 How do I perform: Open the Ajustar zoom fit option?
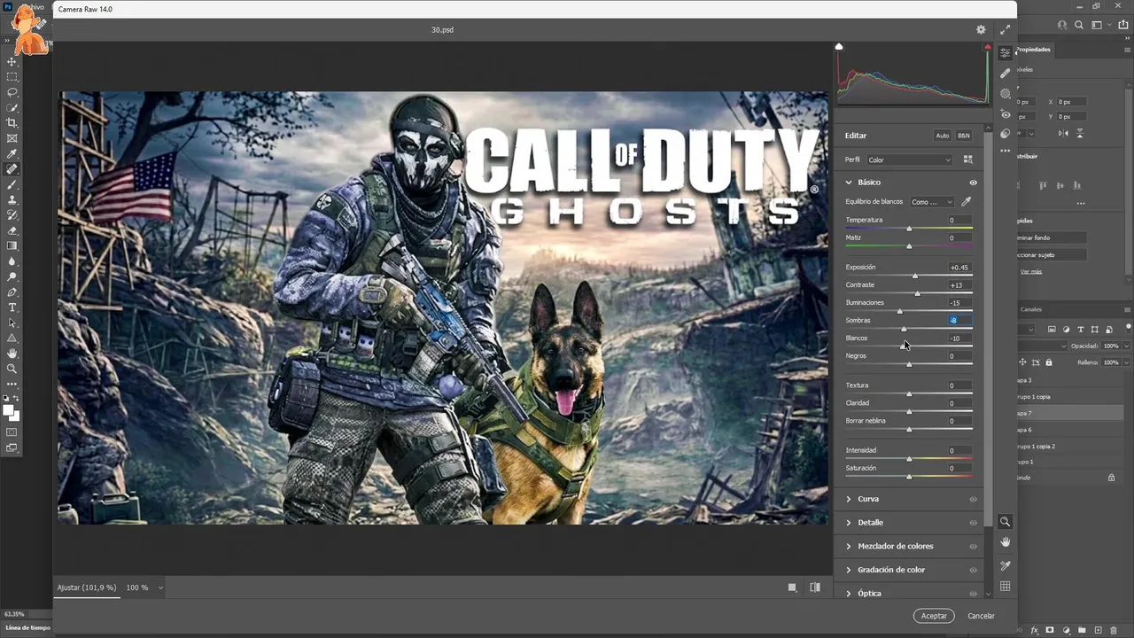tap(86, 587)
